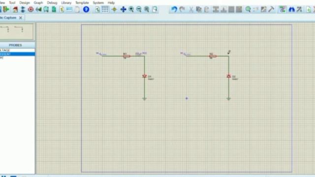Open the Home Page icon

click(15, 9)
